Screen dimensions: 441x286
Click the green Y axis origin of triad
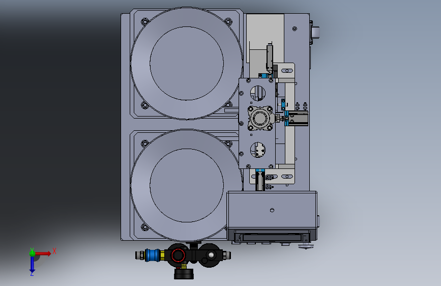click(32, 253)
